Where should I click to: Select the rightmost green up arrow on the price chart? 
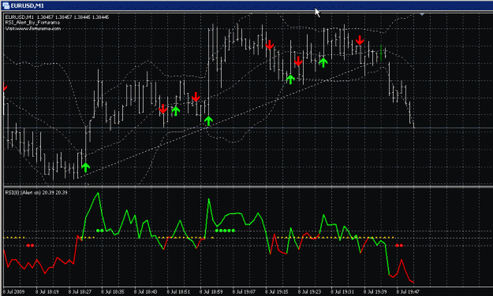pyautogui.click(x=323, y=62)
